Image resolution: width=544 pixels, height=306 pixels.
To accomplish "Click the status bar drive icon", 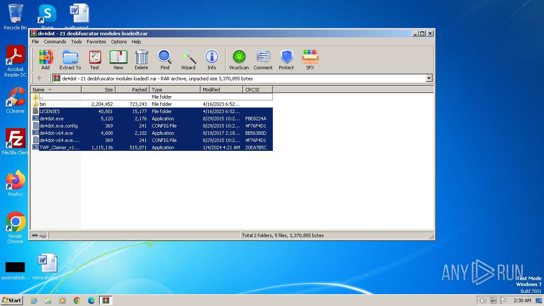I will [35, 235].
